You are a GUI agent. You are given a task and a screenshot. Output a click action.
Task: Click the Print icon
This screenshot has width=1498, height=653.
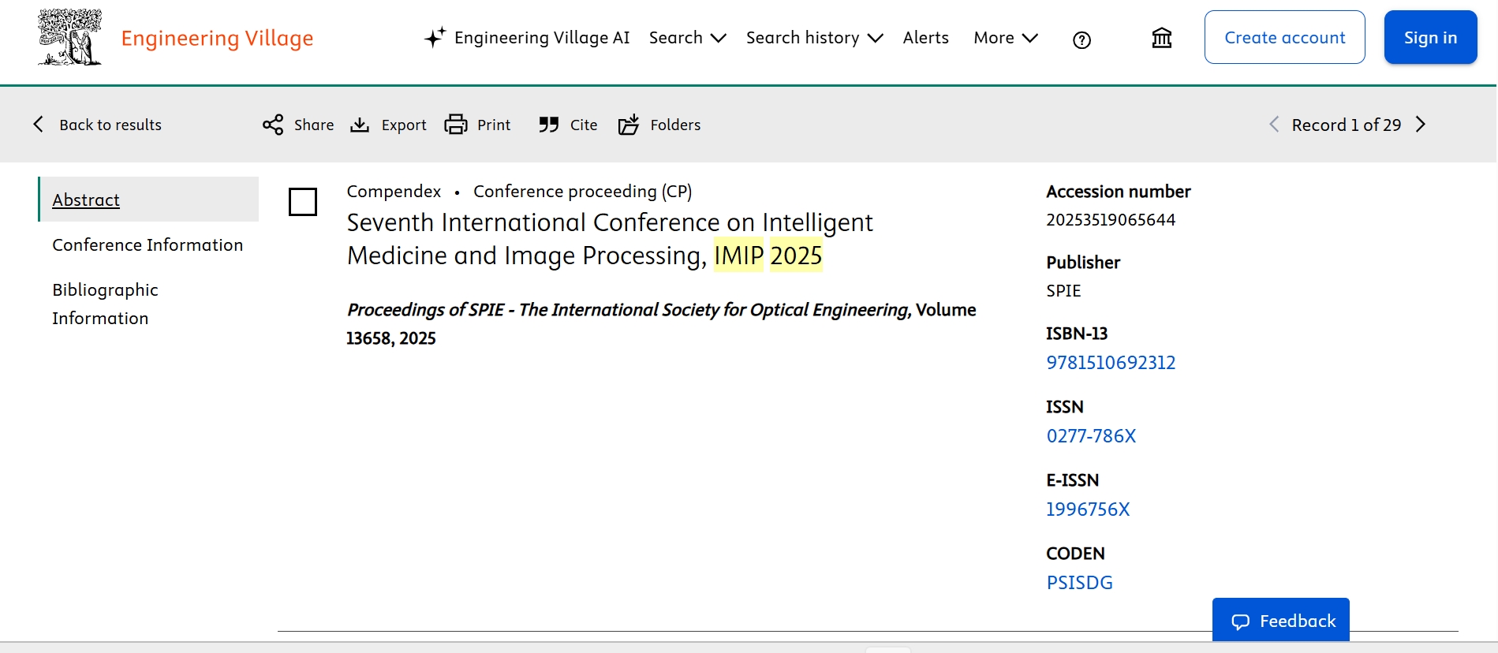[456, 125]
